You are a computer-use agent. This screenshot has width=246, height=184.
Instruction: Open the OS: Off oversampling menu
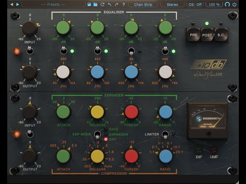pyautogui.click(x=195, y=5)
